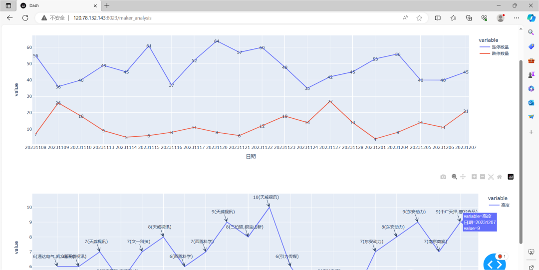Refresh the page
539x270 pixels.
coord(25,18)
